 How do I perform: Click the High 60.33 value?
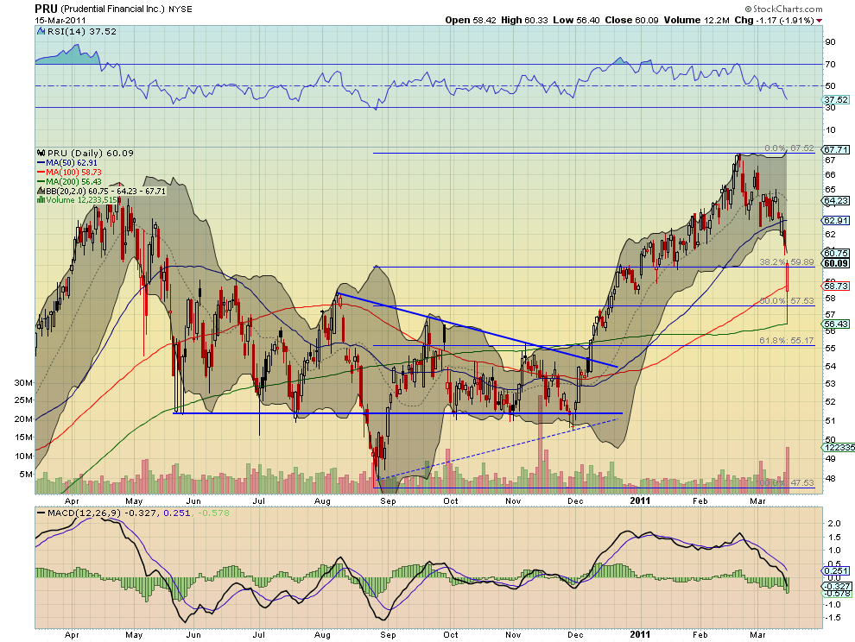coord(524,20)
